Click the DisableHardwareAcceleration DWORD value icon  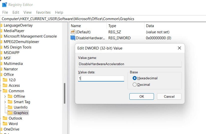pyautogui.click(x=73, y=38)
